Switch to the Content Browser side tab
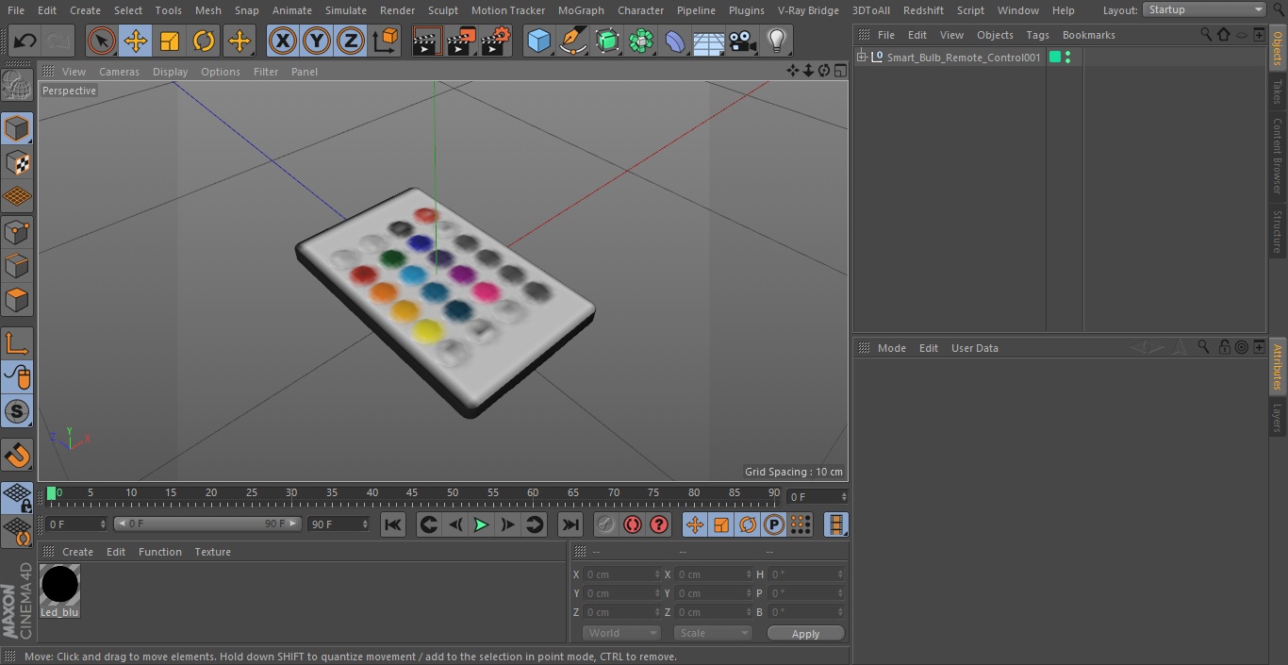This screenshot has width=1288, height=665. [x=1278, y=156]
